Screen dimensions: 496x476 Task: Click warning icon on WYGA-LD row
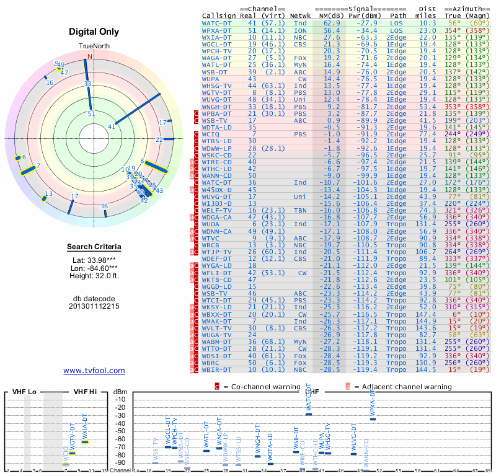194,266
